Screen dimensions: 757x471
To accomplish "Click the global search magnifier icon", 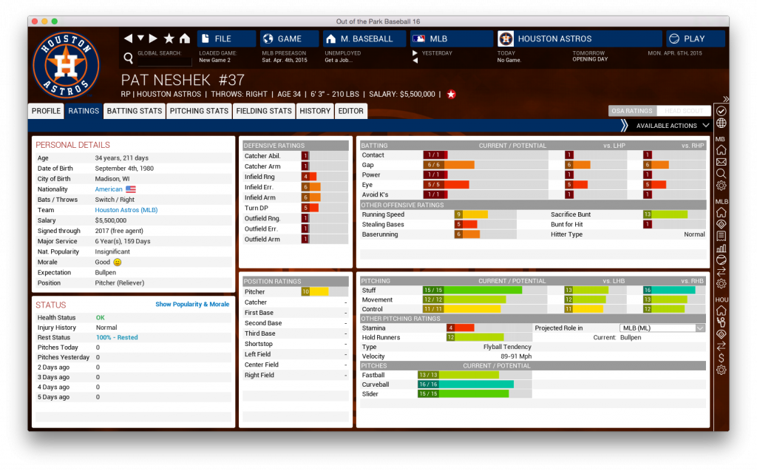I will (x=129, y=58).
